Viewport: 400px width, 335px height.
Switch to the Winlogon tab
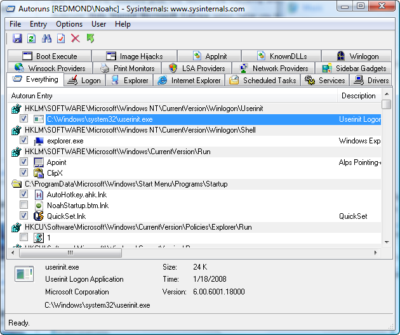[357, 56]
